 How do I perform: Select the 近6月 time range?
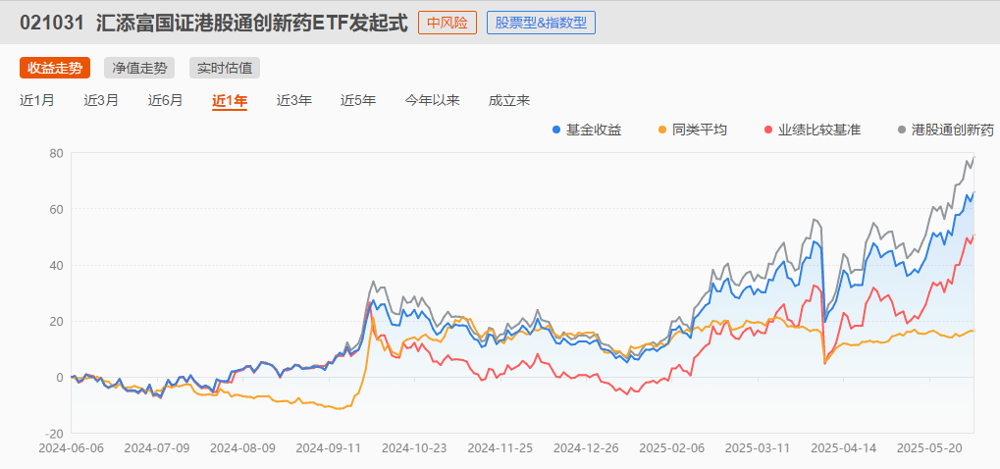click(166, 100)
